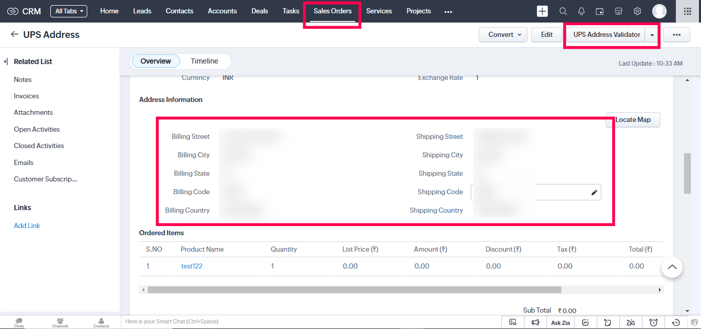
Task: Open the apps grid launcher
Action: click(688, 11)
